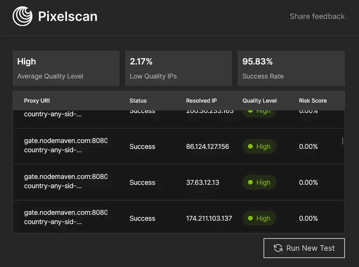Open the Share feedback link
Screen dimensions: 359x267
317,16
